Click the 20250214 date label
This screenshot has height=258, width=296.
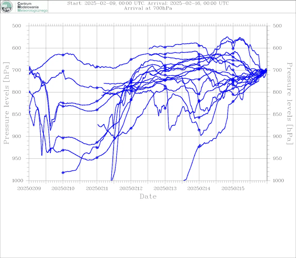tap(199, 189)
